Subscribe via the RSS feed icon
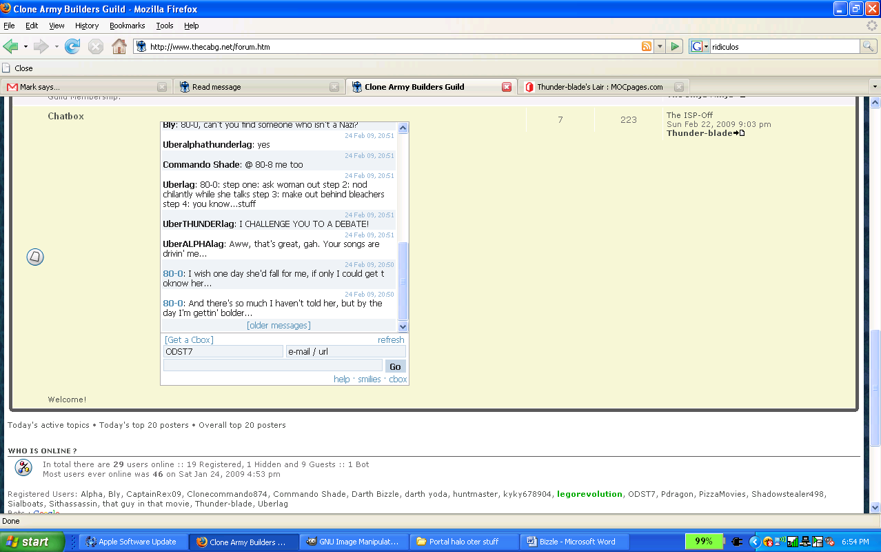This screenshot has height=552, width=881. coord(646,46)
